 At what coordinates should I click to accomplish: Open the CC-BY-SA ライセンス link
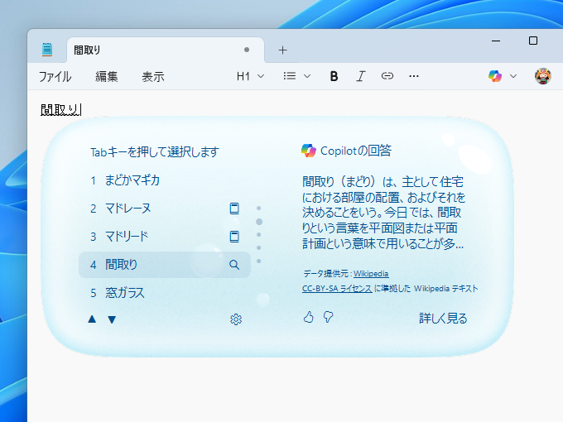click(x=337, y=289)
